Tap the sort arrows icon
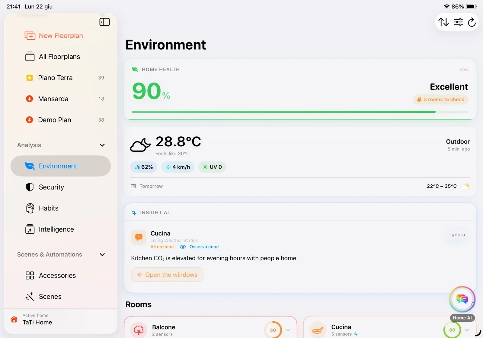Image resolution: width=483 pixels, height=338 pixels. click(x=443, y=22)
